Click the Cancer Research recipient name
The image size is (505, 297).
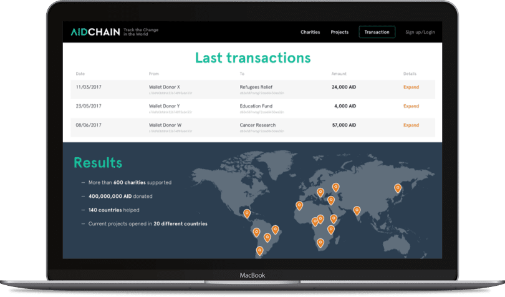257,124
